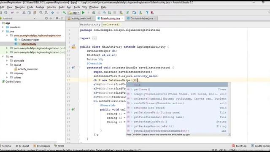Click the MainActivity breadcrumb
The height and width of the screenshot is (152, 270).
click(x=90, y=24)
